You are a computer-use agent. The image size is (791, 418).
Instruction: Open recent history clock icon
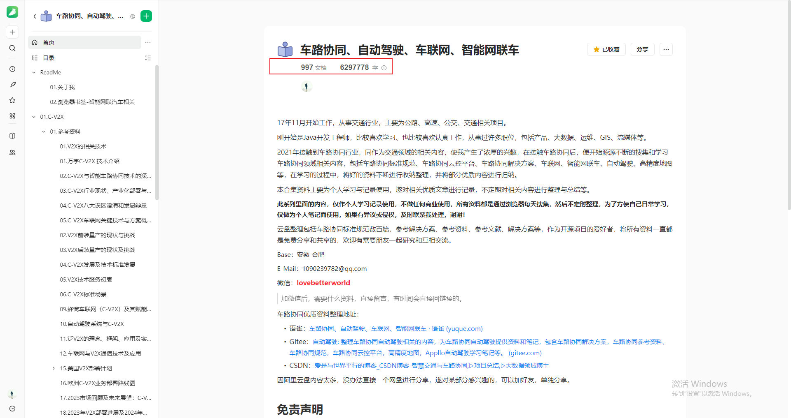[x=12, y=69]
